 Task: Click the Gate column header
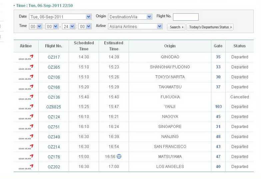point(218,46)
